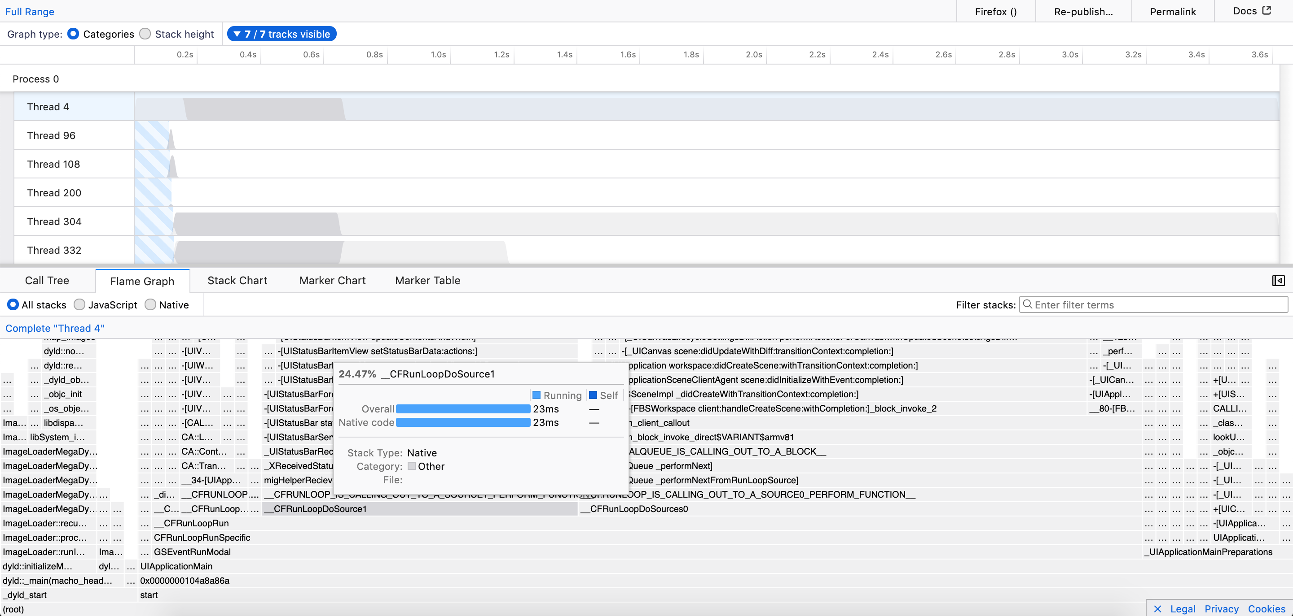Open the Privacy link
The width and height of the screenshot is (1293, 616).
tap(1221, 608)
